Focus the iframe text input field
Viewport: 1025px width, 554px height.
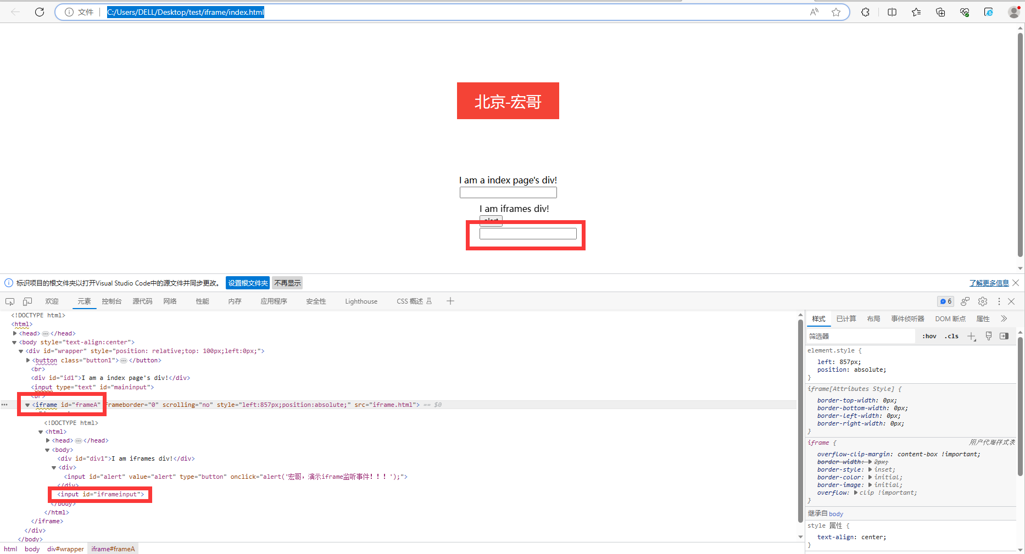tap(528, 234)
